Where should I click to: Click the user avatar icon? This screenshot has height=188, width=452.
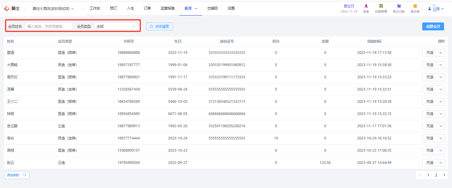429,9
